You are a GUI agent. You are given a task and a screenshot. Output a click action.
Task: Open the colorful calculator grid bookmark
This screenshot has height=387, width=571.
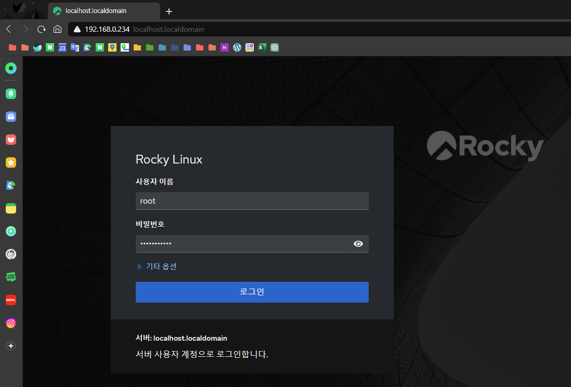click(x=250, y=47)
